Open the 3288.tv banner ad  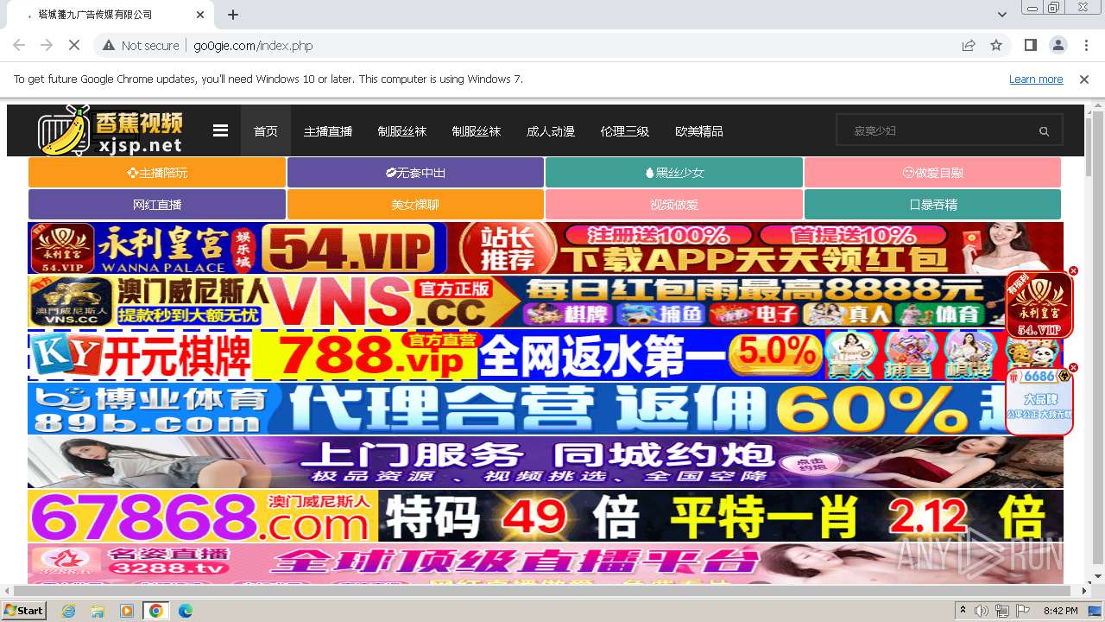click(546, 563)
